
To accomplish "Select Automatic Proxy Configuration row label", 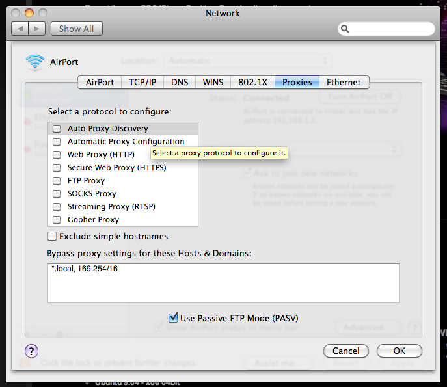I will (126, 142).
